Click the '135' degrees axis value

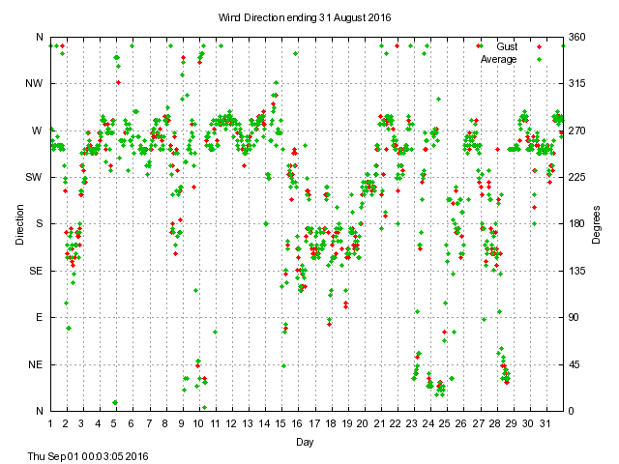[576, 271]
